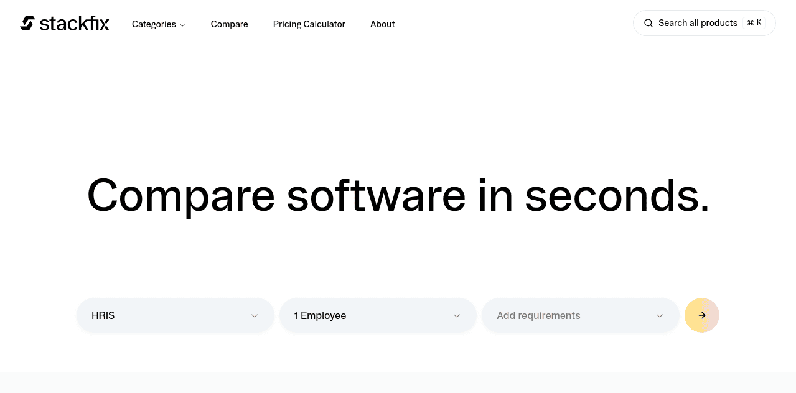
Task: Click the Compare software in seconds headline
Action: click(398, 196)
